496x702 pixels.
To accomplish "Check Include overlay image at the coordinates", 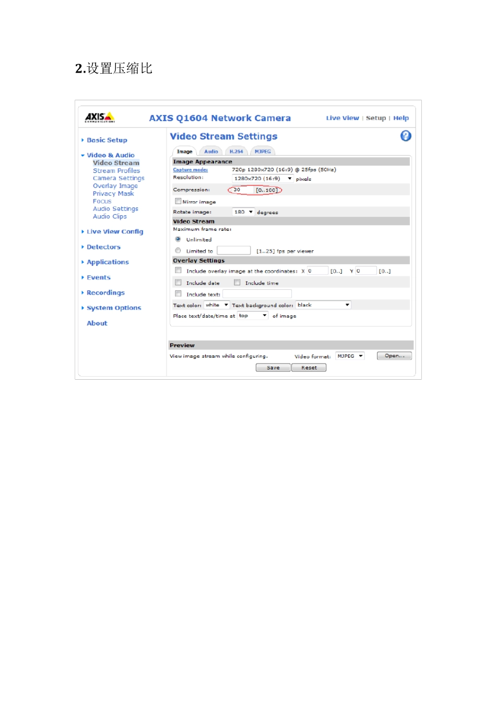I will [x=178, y=271].
